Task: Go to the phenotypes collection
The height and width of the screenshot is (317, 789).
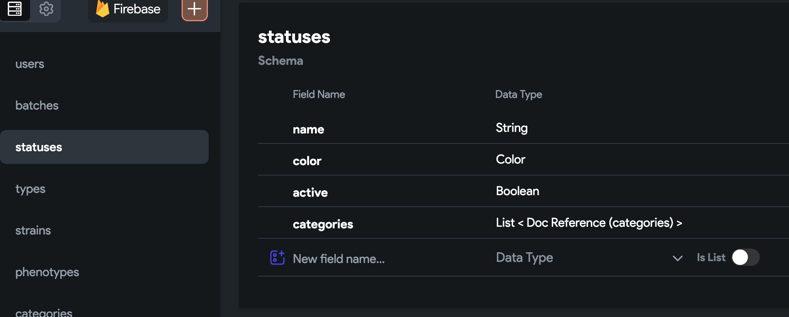Action: click(47, 272)
